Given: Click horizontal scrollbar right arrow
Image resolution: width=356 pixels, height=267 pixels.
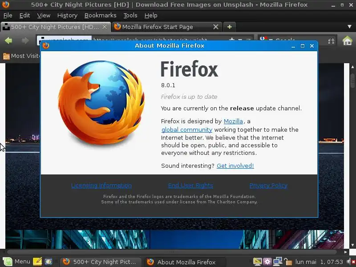Looking at the screenshot, I should coord(346,252).
